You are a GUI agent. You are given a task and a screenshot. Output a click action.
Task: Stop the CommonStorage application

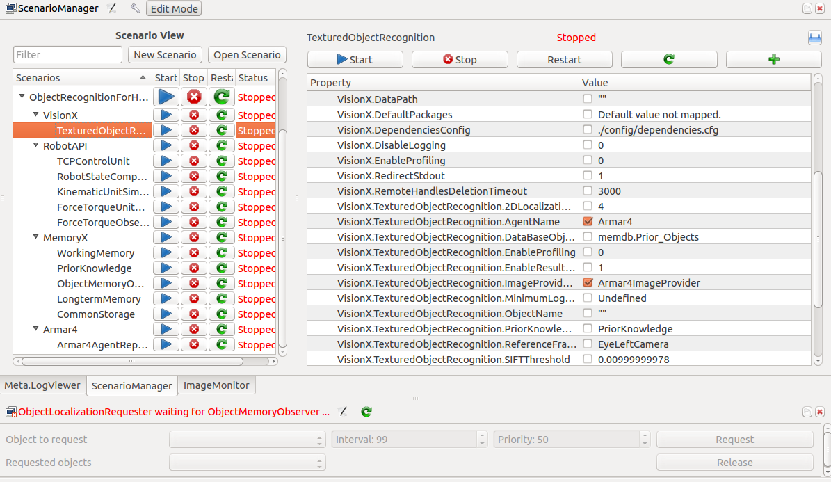[x=194, y=314]
